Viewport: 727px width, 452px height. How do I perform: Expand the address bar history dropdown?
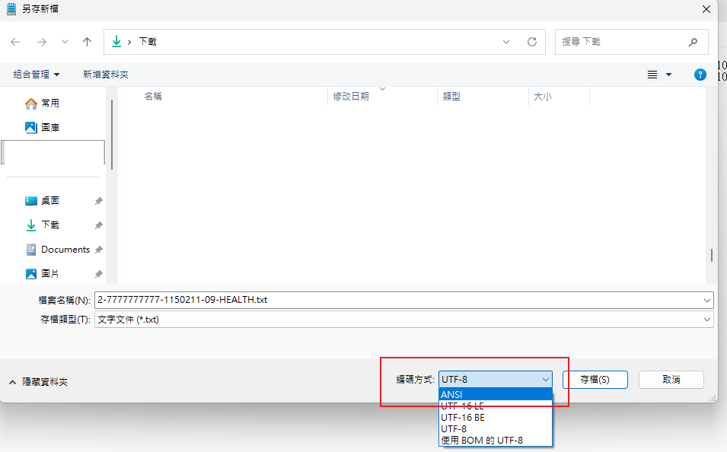[x=507, y=42]
